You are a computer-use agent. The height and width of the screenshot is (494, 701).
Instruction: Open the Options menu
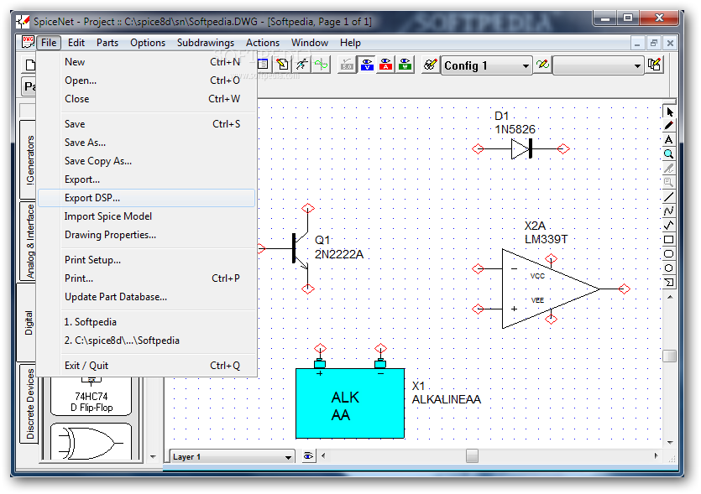148,43
